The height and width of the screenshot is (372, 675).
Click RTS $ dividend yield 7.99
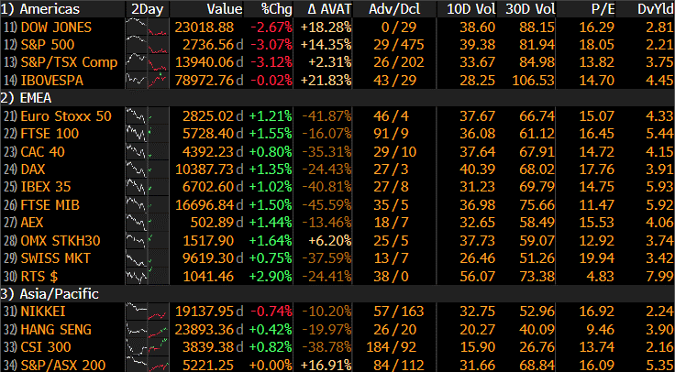pyautogui.click(x=659, y=276)
